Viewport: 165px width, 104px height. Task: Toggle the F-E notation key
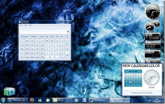pyautogui.click(x=22, y=57)
